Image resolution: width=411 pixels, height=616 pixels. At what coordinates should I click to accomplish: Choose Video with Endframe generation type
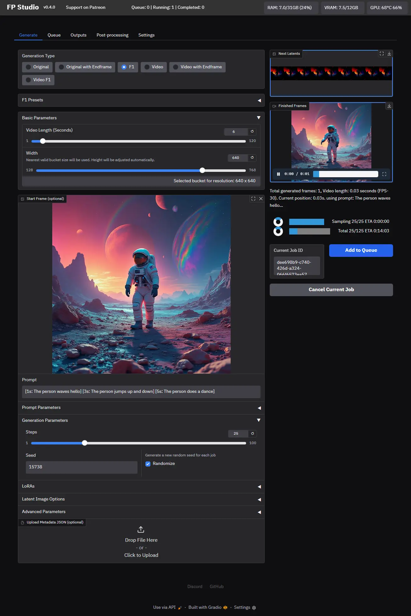(x=197, y=67)
